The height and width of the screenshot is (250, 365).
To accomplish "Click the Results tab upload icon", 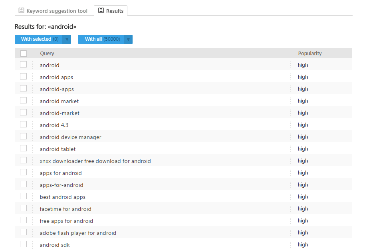I will pyautogui.click(x=101, y=10).
